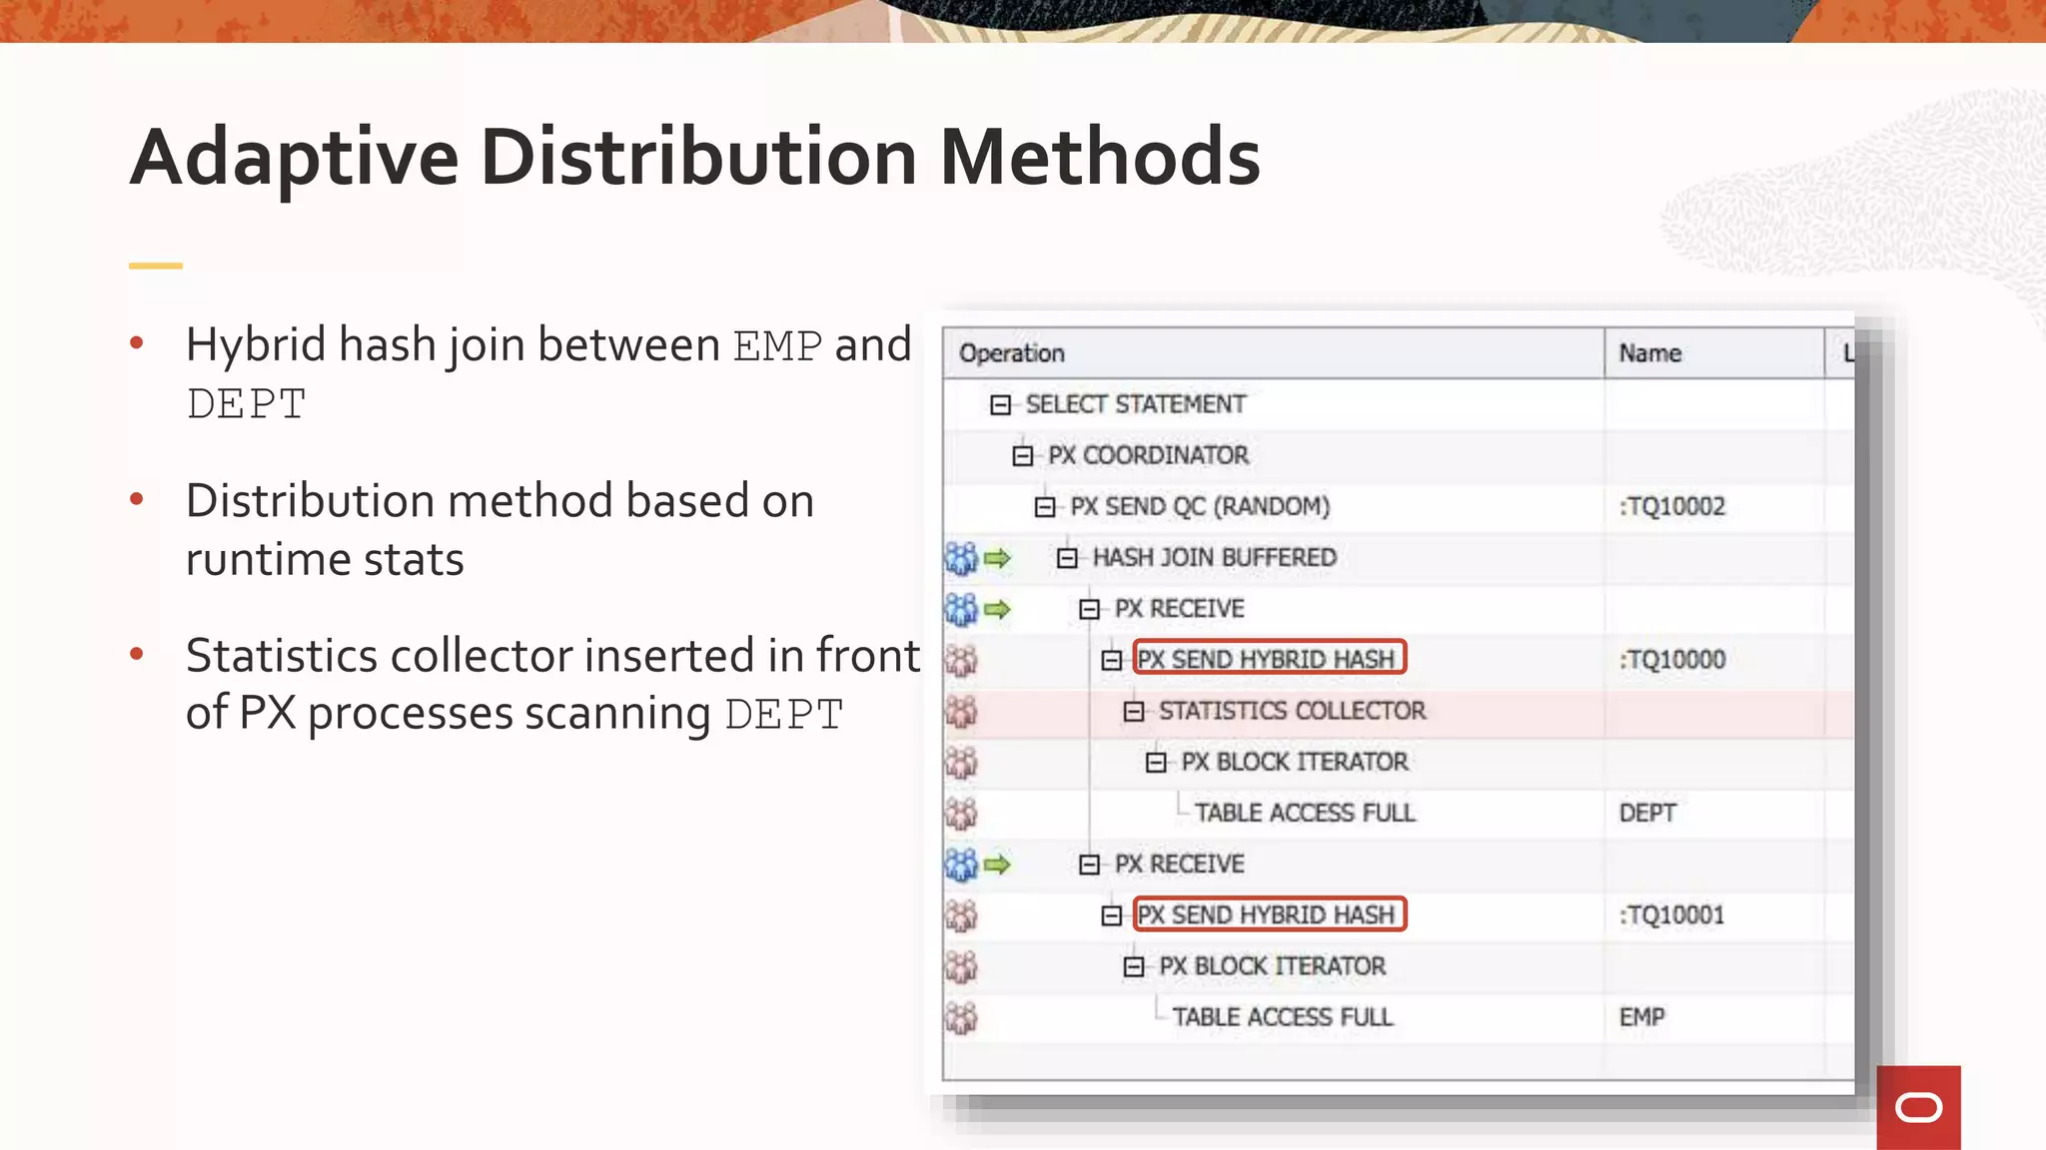Collapse the PX BLOCK ITERATOR above DEPT

[1156, 763]
